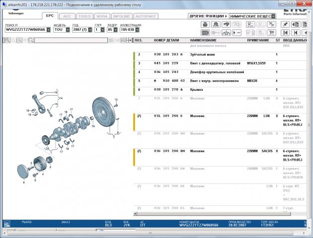Toggle the split view layout icon
The width and height of the screenshot is (313, 238).
(x=123, y=40)
